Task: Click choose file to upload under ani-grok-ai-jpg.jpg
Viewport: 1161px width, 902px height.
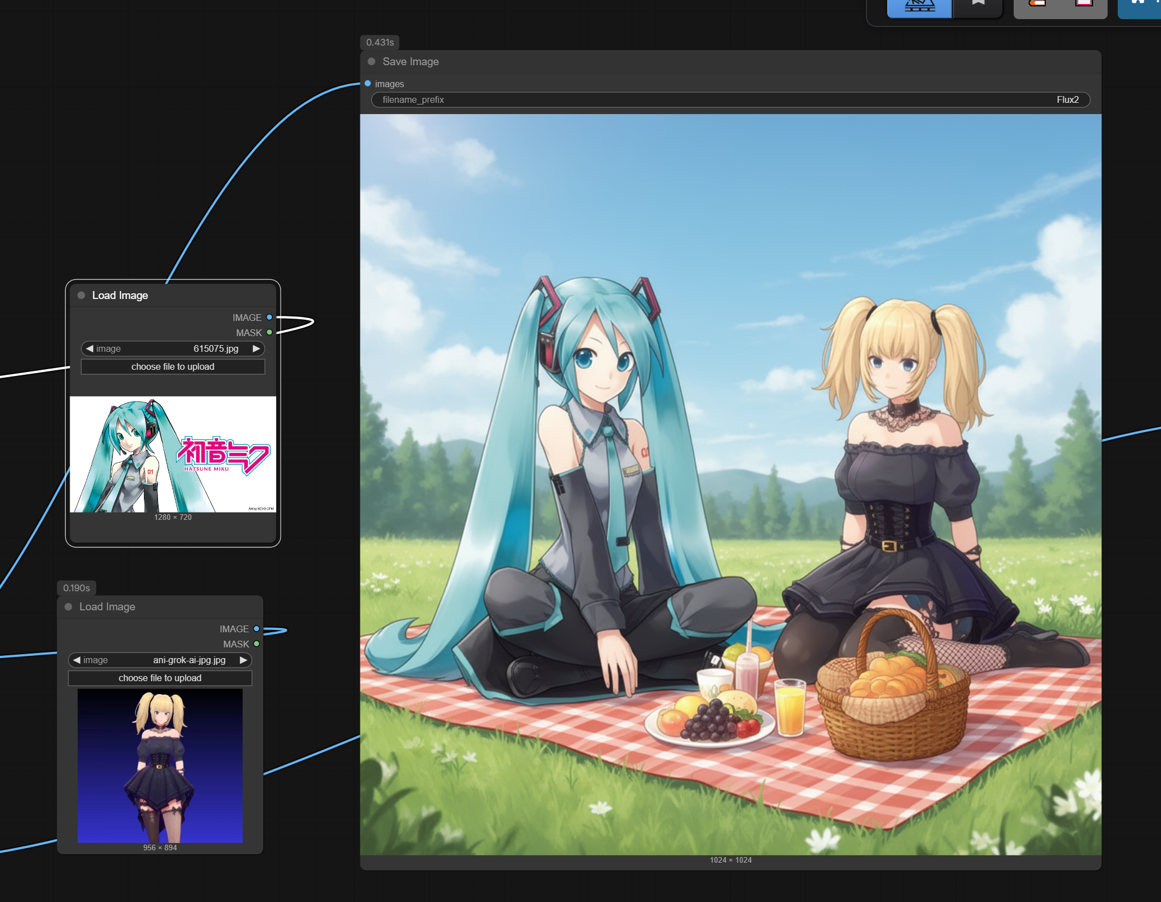Action: (x=160, y=678)
